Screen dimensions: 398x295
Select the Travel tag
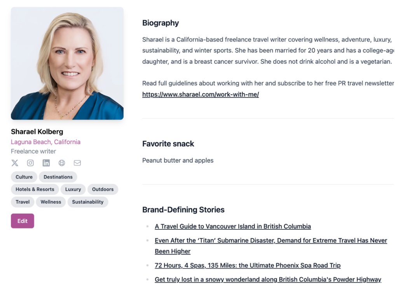click(23, 202)
